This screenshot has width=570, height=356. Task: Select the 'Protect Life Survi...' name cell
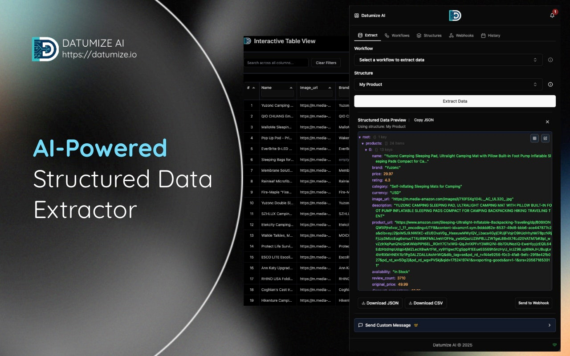click(277, 246)
